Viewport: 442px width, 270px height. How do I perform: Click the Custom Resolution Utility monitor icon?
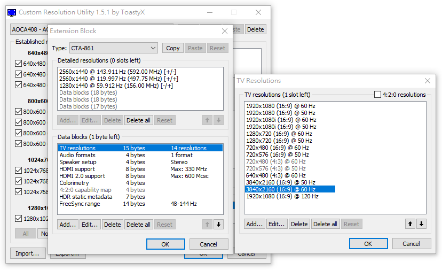tap(12, 12)
